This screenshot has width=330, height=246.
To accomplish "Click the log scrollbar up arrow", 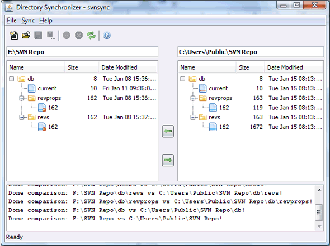I will click(x=319, y=190).
